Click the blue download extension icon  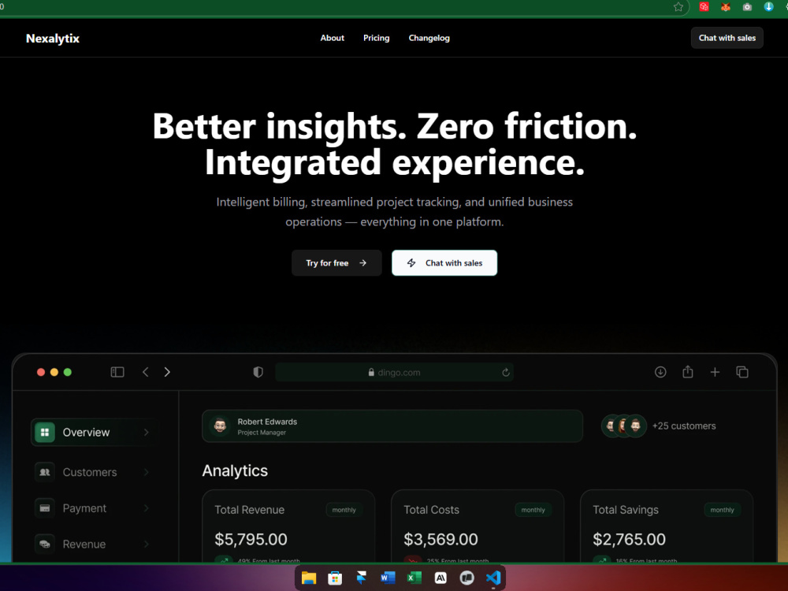(769, 7)
